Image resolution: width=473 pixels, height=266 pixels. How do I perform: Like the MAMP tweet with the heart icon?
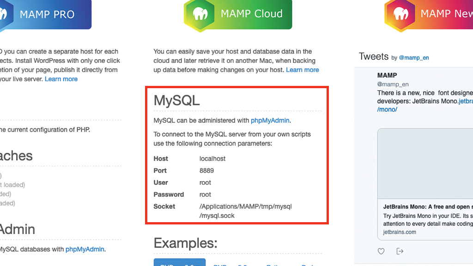pyautogui.click(x=381, y=251)
